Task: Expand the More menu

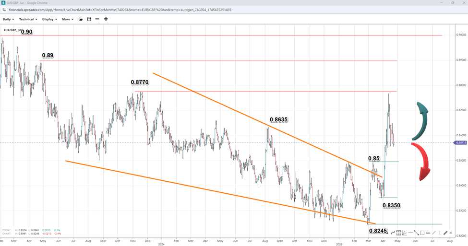Action: pos(68,19)
